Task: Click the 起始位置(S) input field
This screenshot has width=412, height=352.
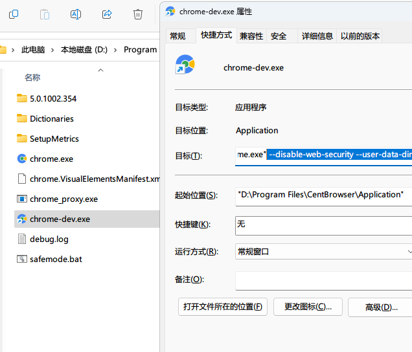Action: 324,196
